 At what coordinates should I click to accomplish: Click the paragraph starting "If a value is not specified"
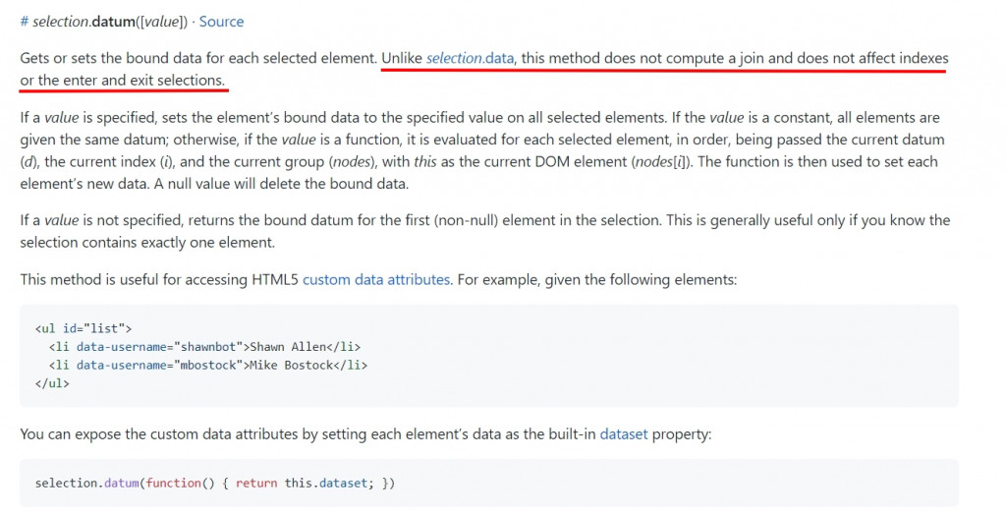[x=485, y=231]
